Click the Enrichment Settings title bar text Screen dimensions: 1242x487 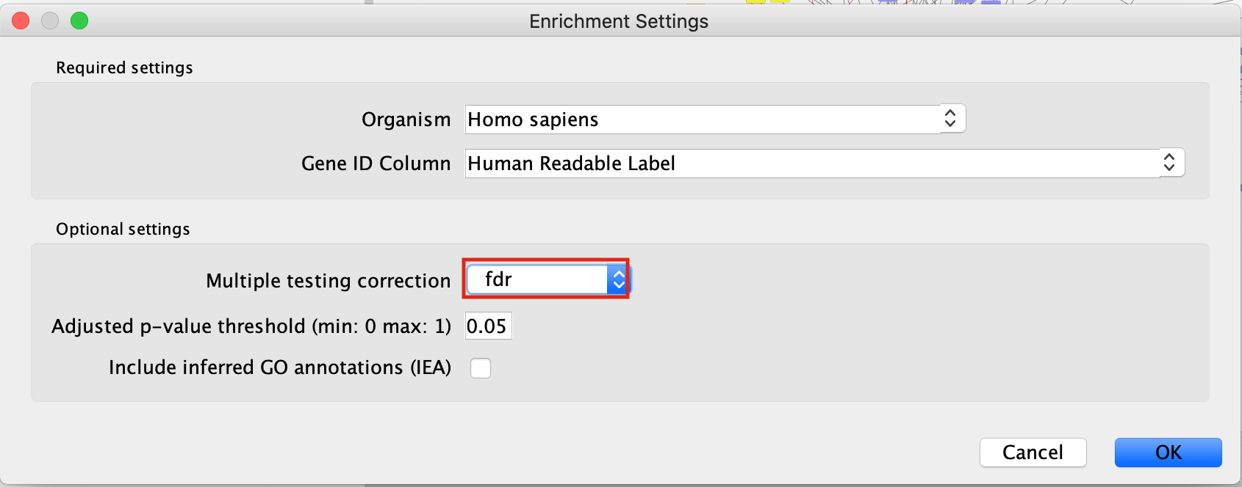619,21
